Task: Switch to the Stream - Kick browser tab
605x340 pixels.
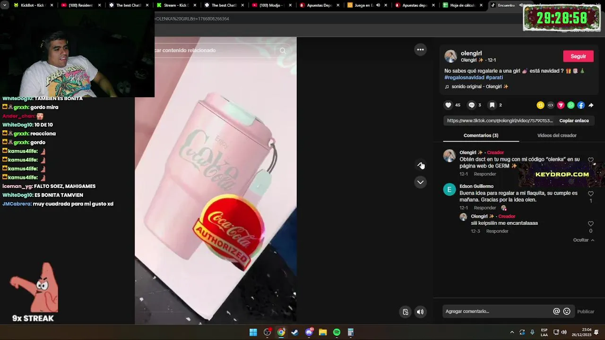Action: [x=176, y=5]
